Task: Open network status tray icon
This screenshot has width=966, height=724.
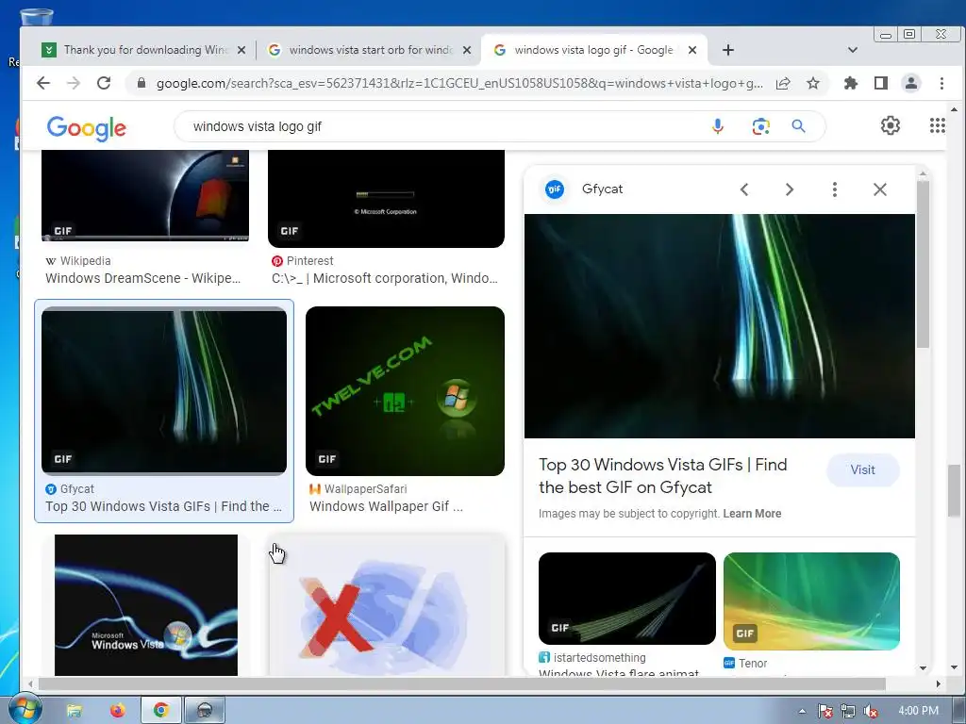Action: coord(848,711)
